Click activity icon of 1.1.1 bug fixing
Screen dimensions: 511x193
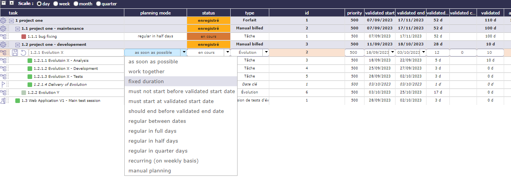(x=3, y=37)
